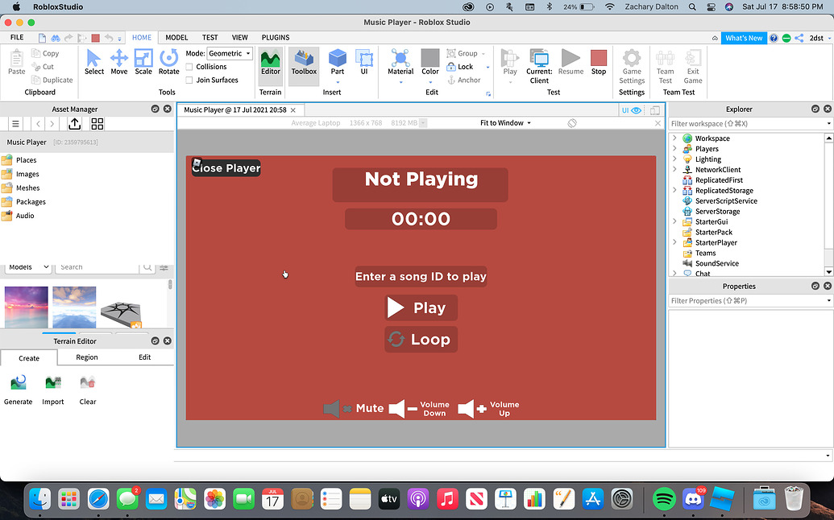Click the Enter a song ID field

[x=421, y=276]
